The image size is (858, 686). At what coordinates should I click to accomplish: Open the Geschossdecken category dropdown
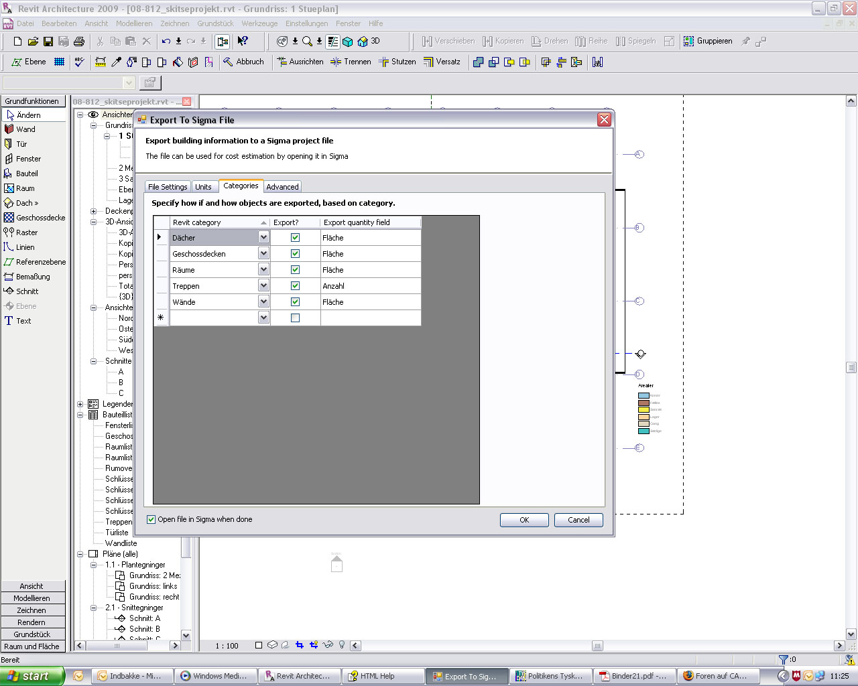click(x=263, y=253)
